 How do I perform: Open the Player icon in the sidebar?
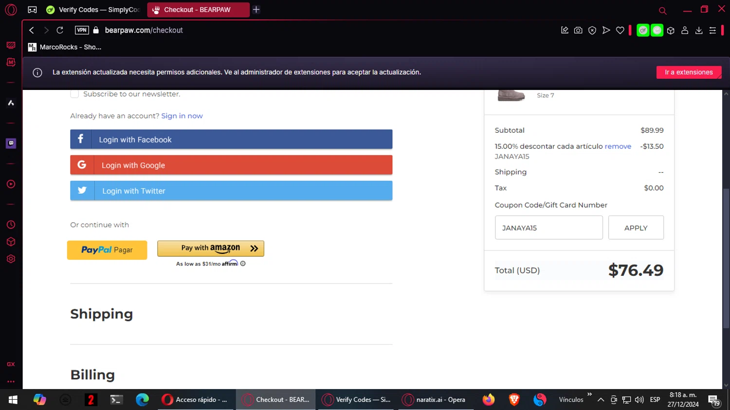click(11, 184)
